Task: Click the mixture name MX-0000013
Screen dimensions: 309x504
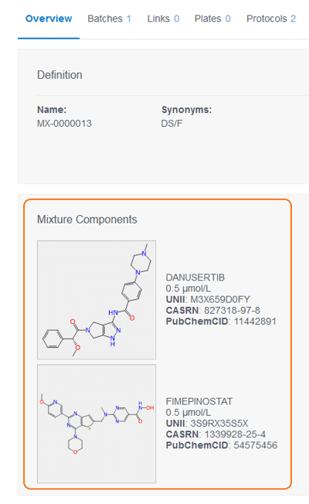Action: [x=65, y=124]
